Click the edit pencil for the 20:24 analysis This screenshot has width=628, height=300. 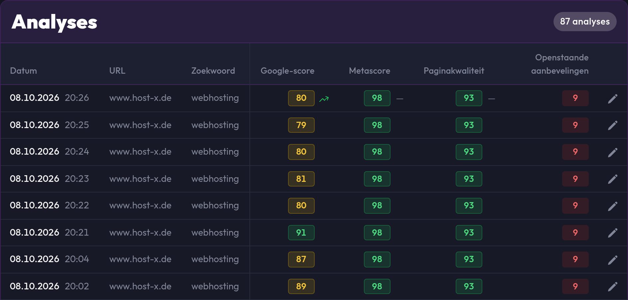pyautogui.click(x=613, y=152)
